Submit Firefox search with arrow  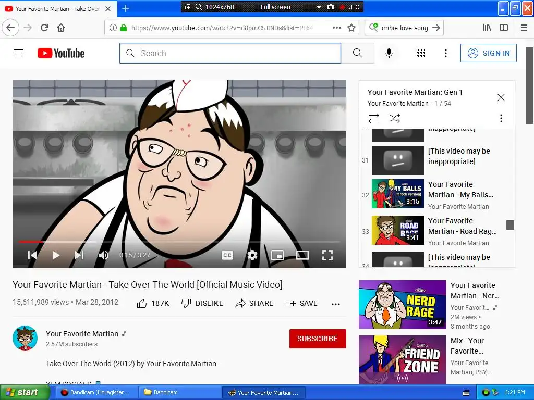pyautogui.click(x=436, y=28)
